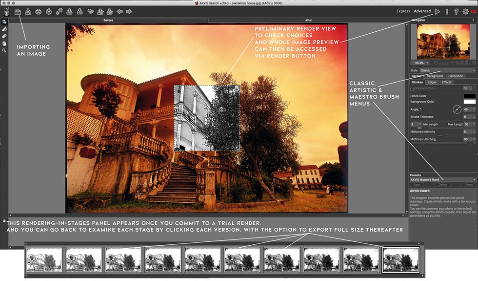
Task: Click the black Pencil Color swatch
Action: (469, 96)
